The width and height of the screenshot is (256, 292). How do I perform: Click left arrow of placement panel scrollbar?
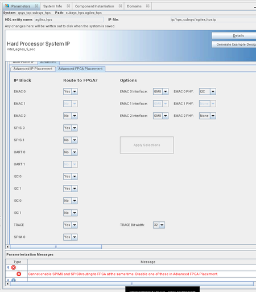tap(7, 247)
